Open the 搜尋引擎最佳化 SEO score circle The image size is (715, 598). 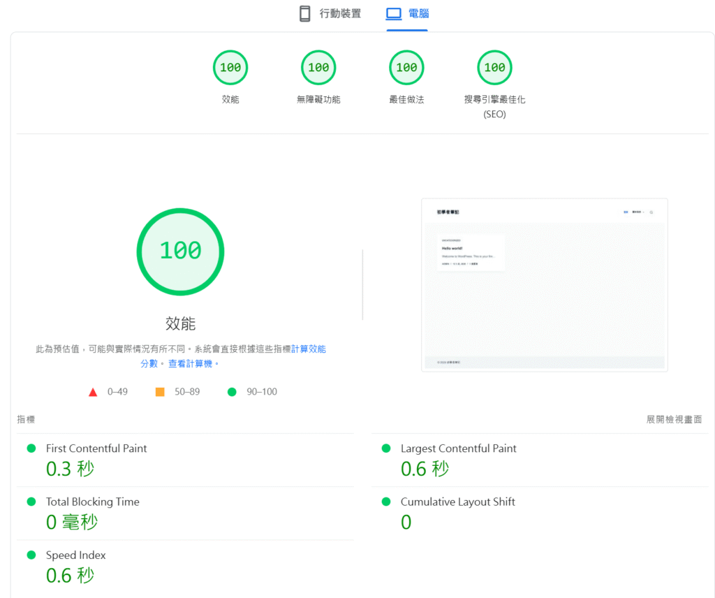[494, 68]
